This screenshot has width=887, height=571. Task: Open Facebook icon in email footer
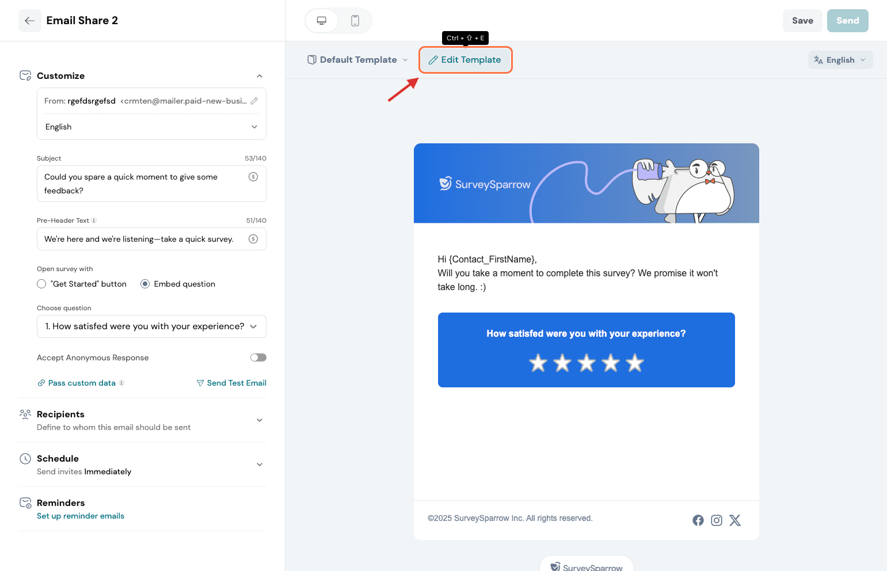click(698, 520)
